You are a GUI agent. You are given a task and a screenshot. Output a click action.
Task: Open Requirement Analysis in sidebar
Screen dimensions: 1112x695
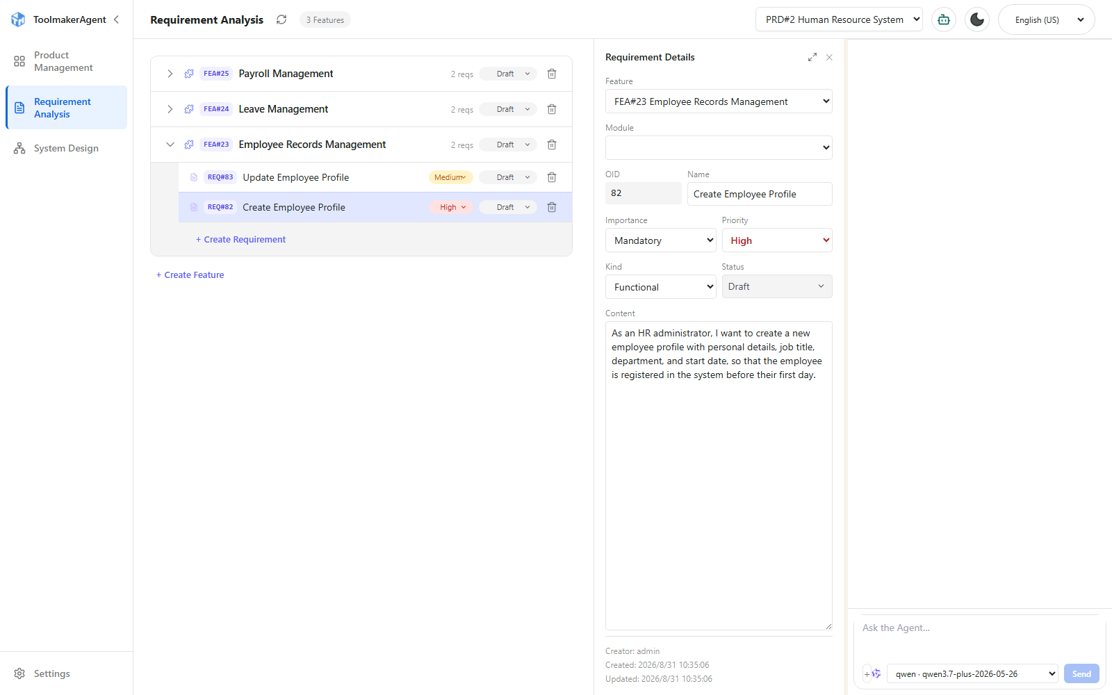coord(66,108)
